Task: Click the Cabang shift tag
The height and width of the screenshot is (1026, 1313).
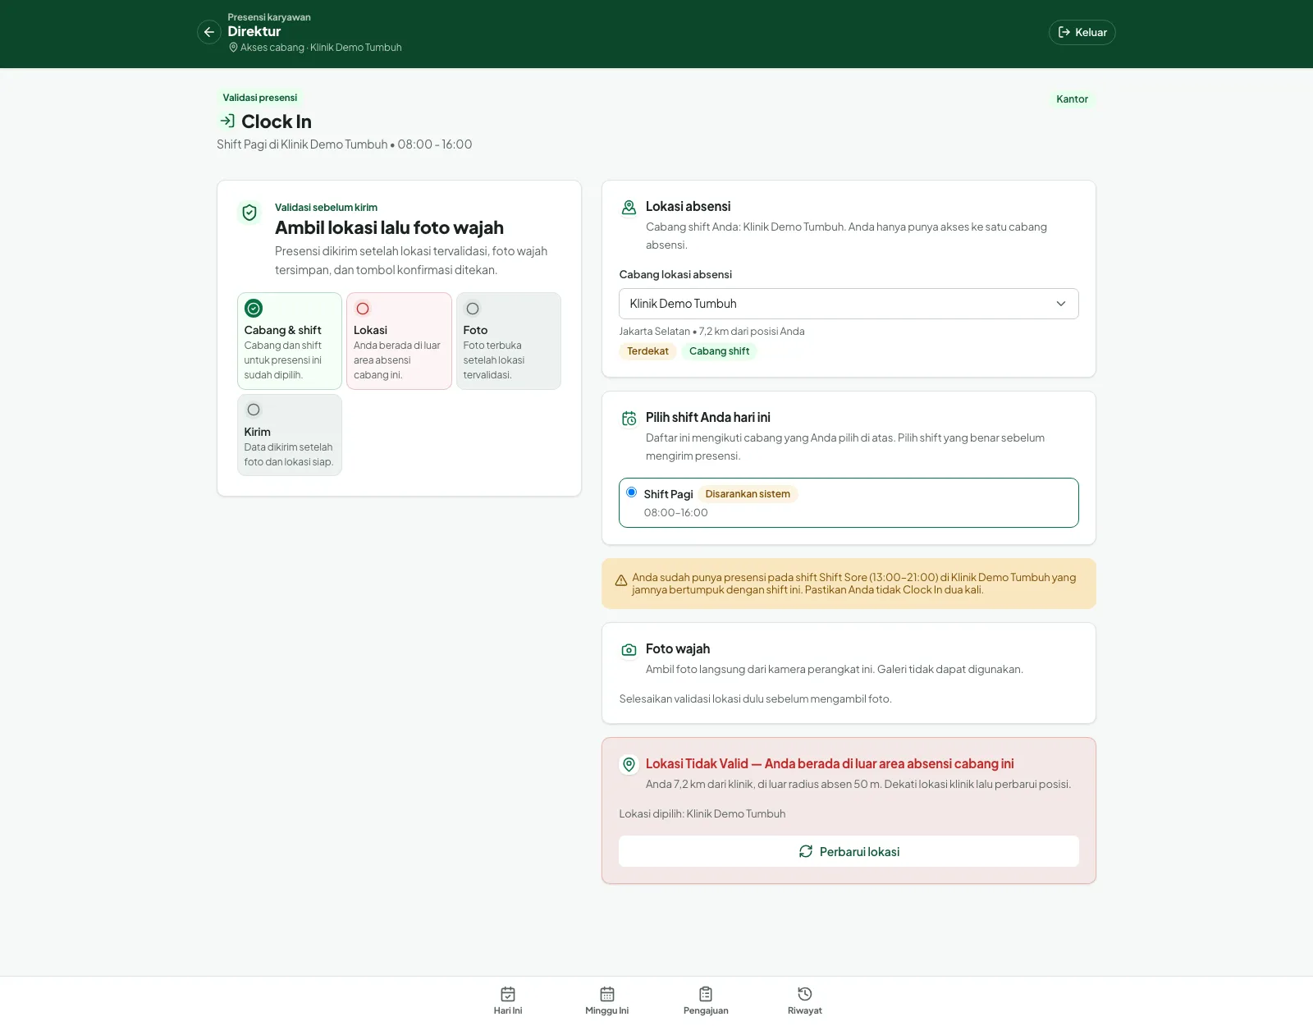Action: 719,351
